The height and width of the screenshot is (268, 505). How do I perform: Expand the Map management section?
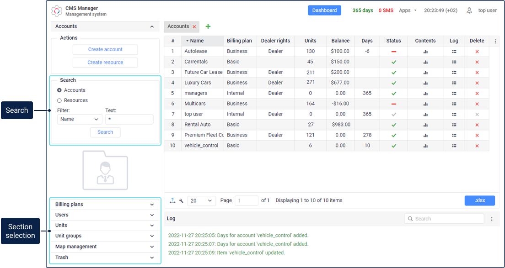click(x=105, y=247)
